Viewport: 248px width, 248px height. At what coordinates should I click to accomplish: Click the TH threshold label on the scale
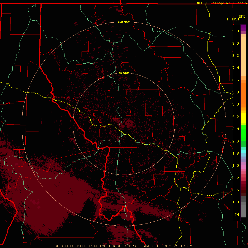click(237, 215)
